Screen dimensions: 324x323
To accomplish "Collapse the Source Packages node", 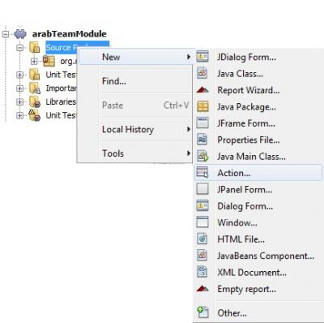I will coord(19,48).
